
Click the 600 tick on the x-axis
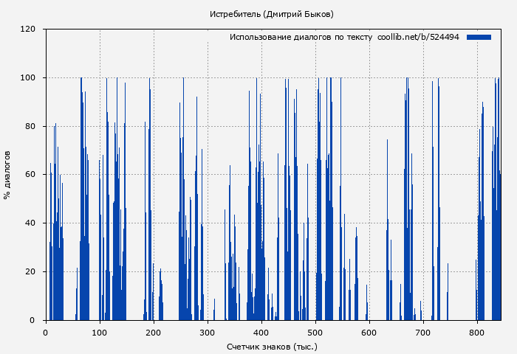(369, 332)
